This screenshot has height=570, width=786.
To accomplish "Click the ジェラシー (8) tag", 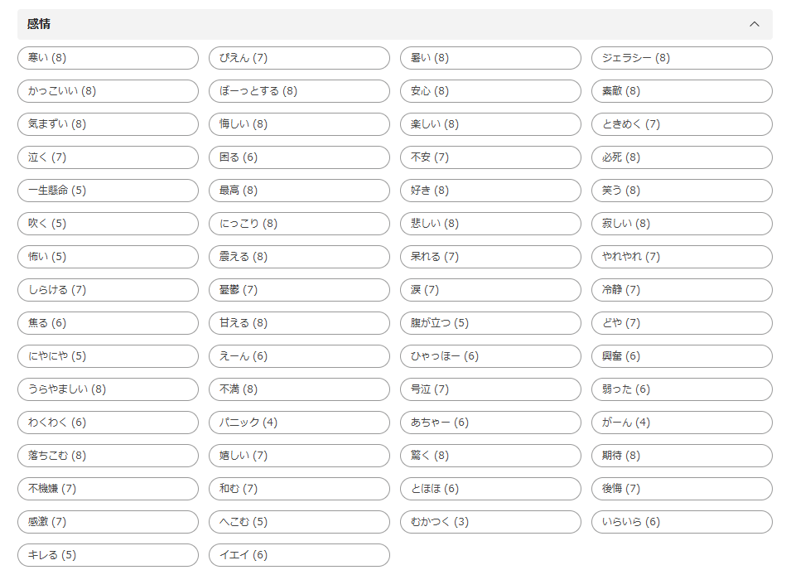I will click(682, 58).
